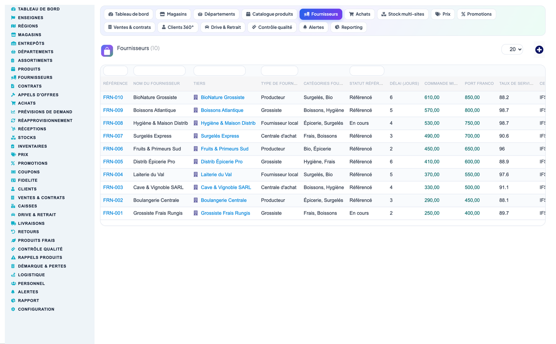Focus the Type de fournisseur filter field
Screen dimensions: 556x344
click(x=279, y=71)
